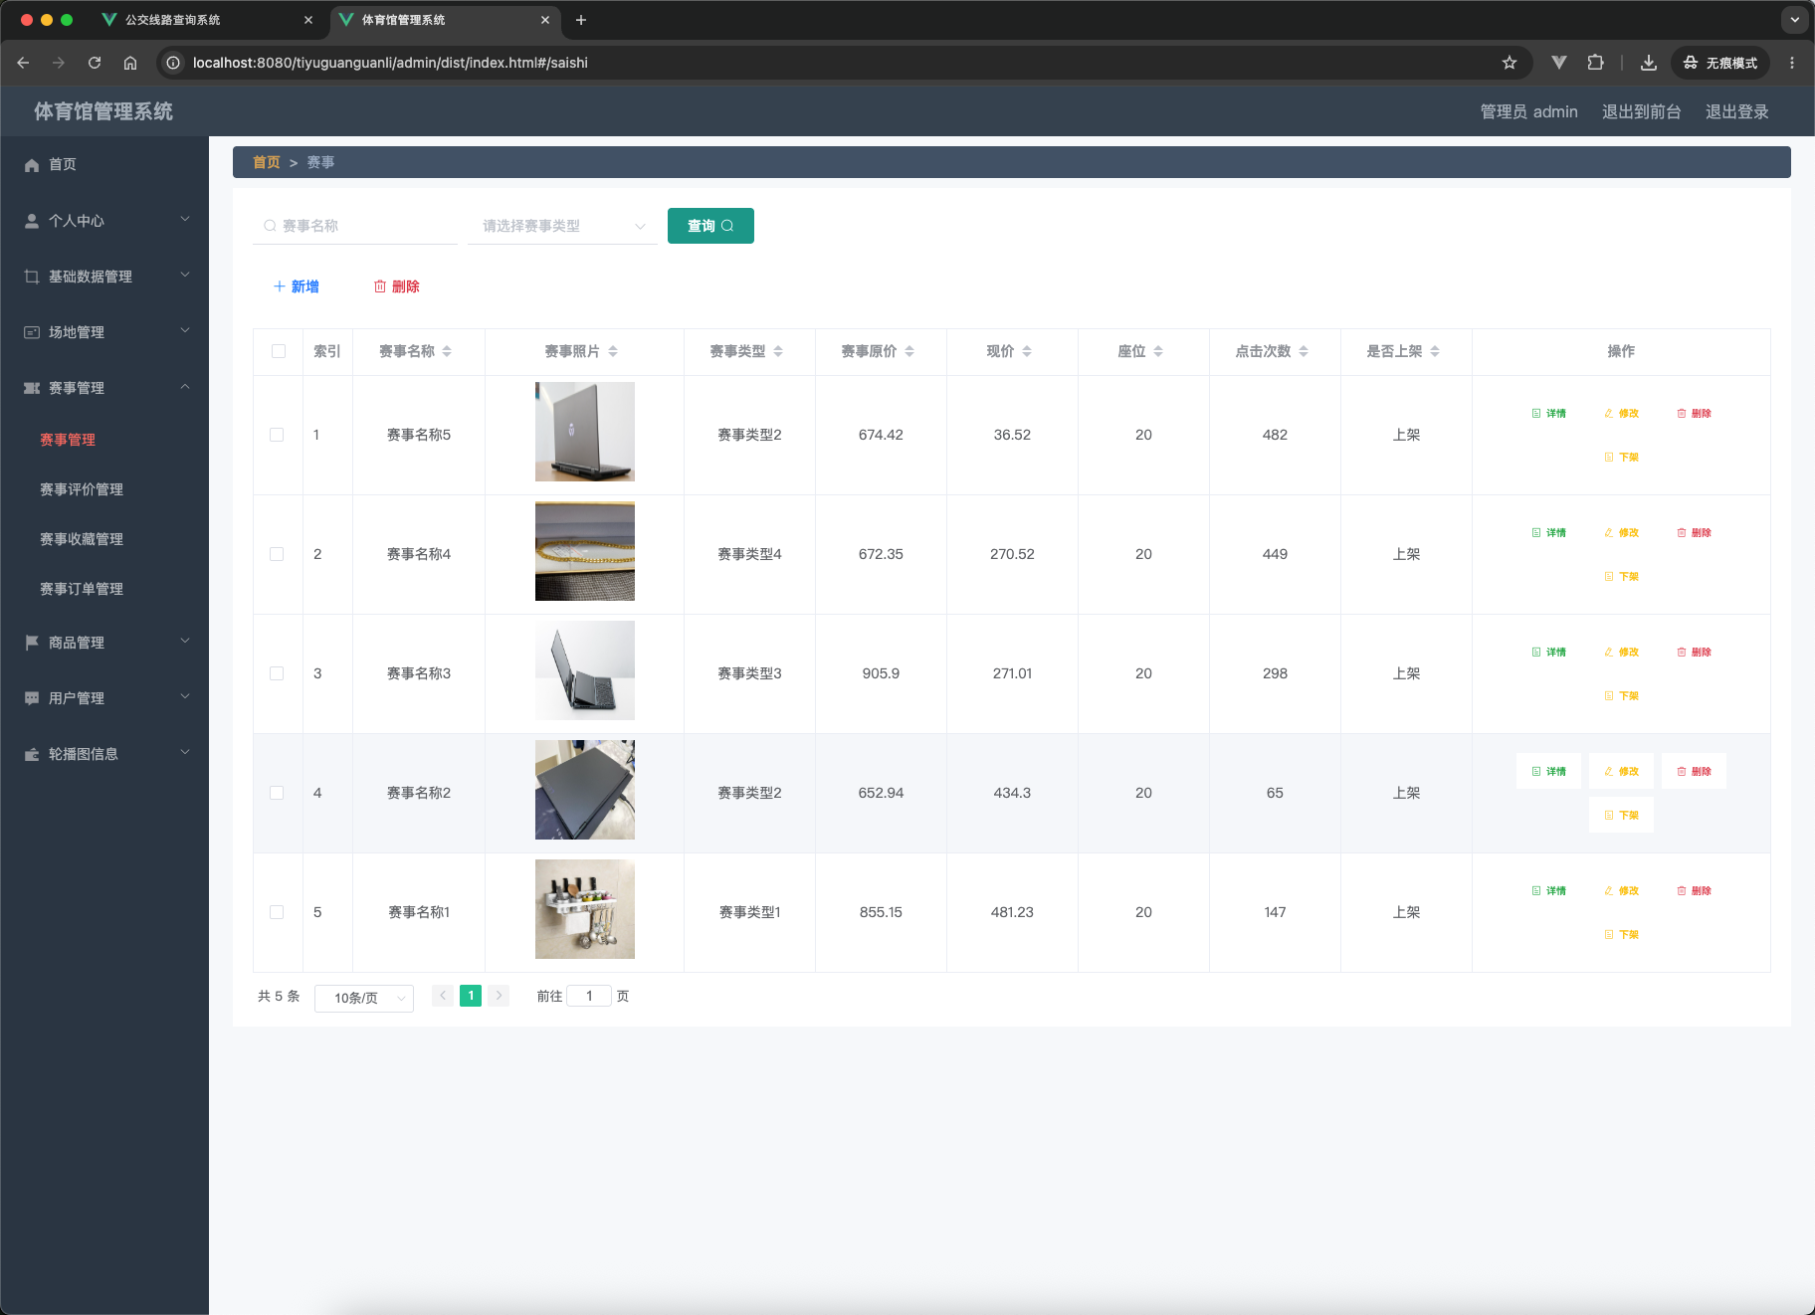The height and width of the screenshot is (1315, 1815).
Task: Go to next page arrow
Action: [x=499, y=996]
